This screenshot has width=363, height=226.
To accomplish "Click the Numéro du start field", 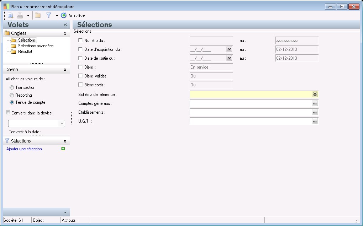I will click(x=211, y=41).
